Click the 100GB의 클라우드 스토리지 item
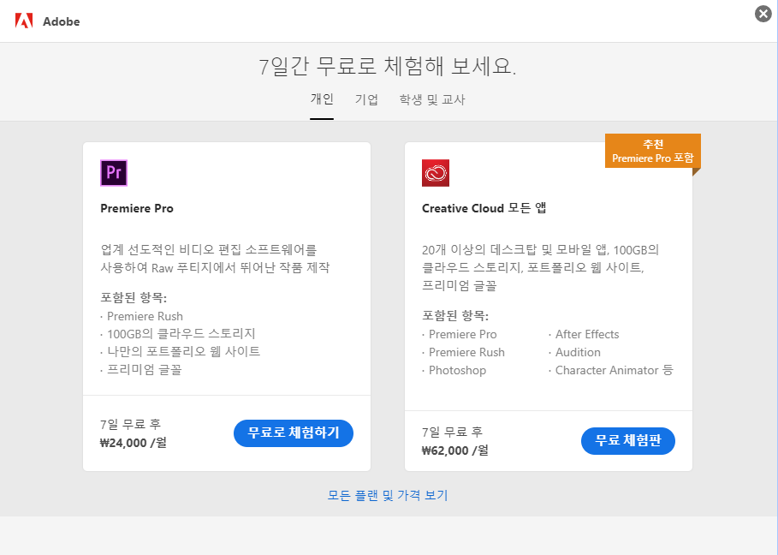Image resolution: width=778 pixels, height=555 pixels. click(181, 333)
